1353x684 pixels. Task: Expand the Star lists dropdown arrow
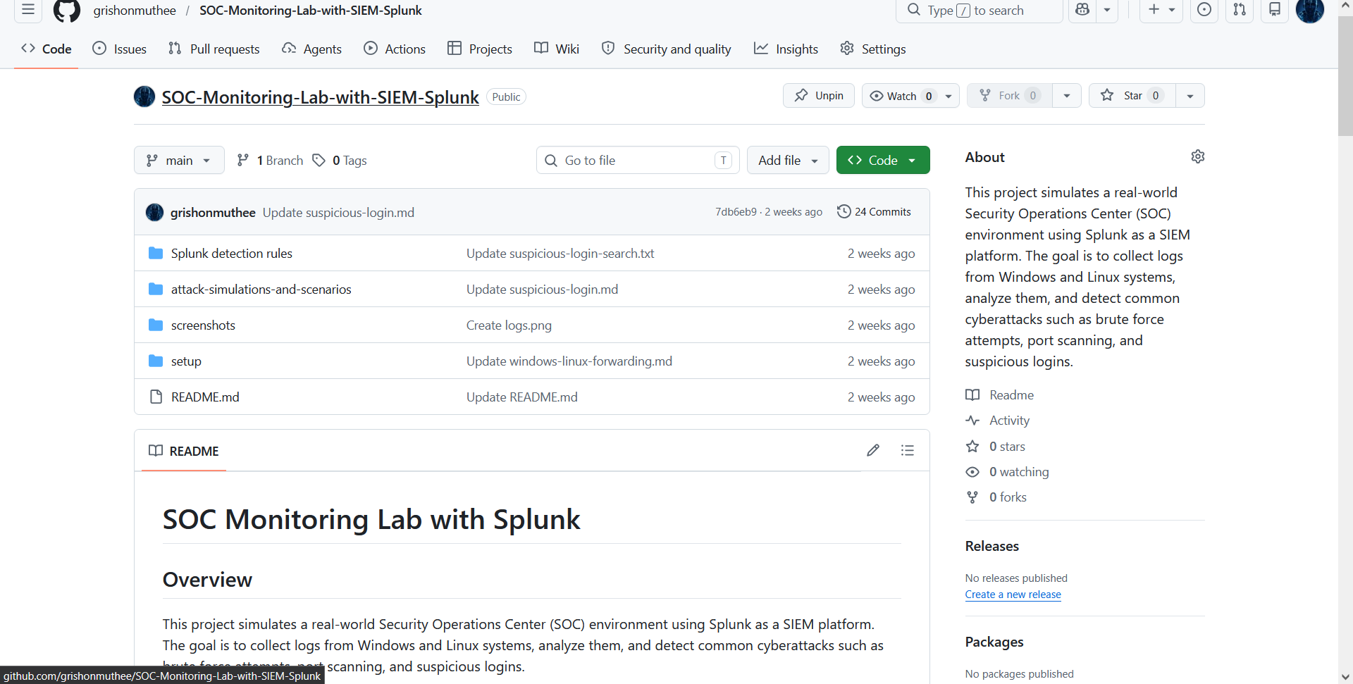pyautogui.click(x=1190, y=96)
